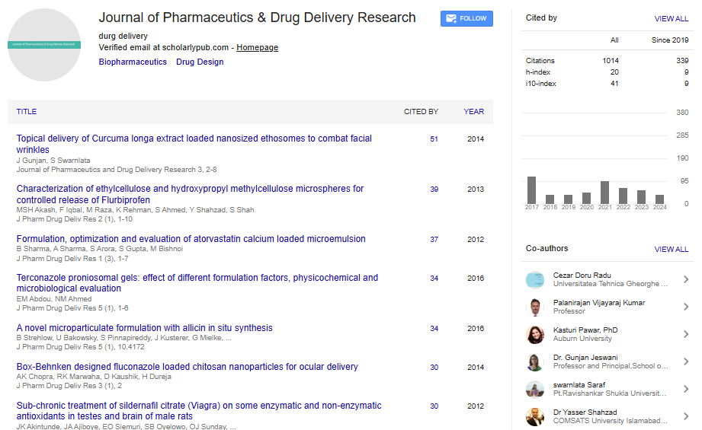
Task: Sort publications by Year column header
Action: (473, 112)
